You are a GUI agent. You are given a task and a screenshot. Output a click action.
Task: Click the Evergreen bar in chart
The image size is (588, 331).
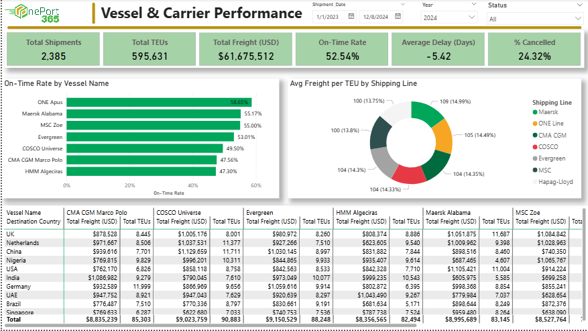coord(150,137)
